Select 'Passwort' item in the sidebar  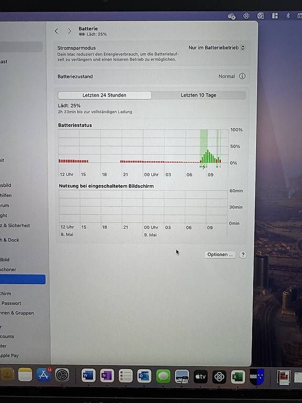11,303
